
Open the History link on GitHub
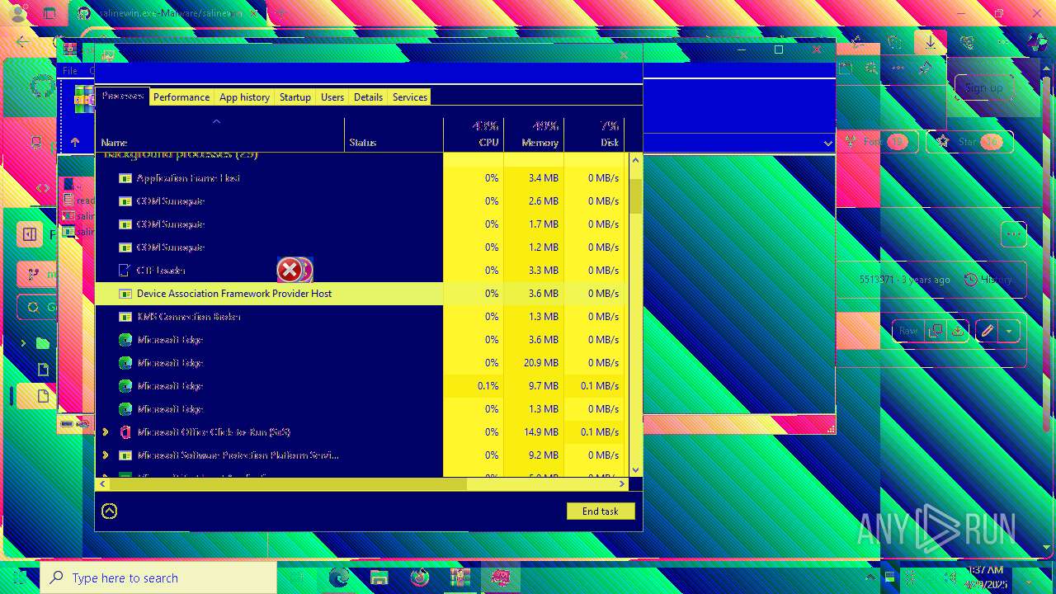[988, 280]
